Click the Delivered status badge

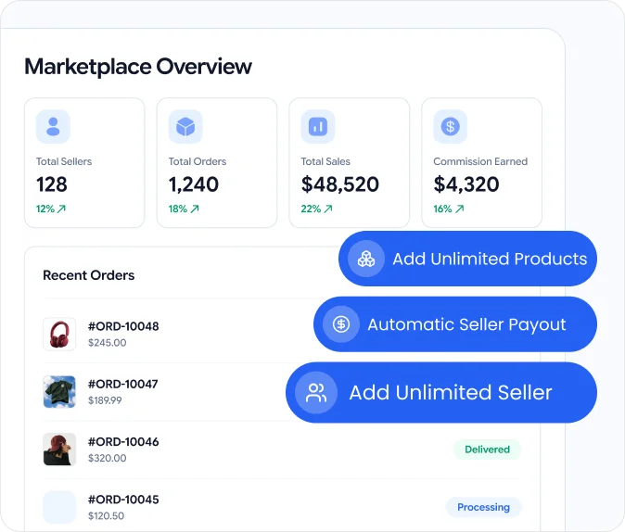[x=487, y=450]
